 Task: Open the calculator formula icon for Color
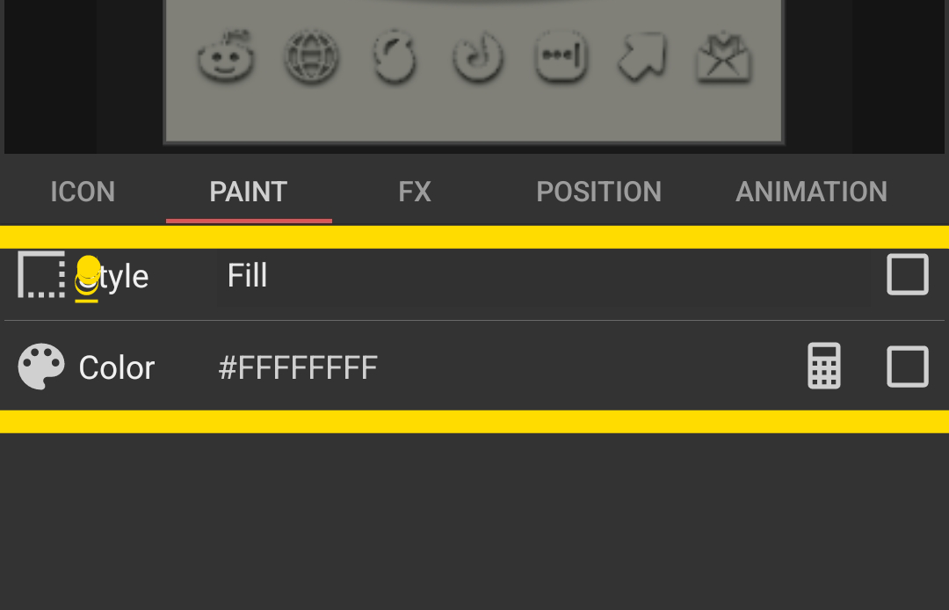(823, 366)
